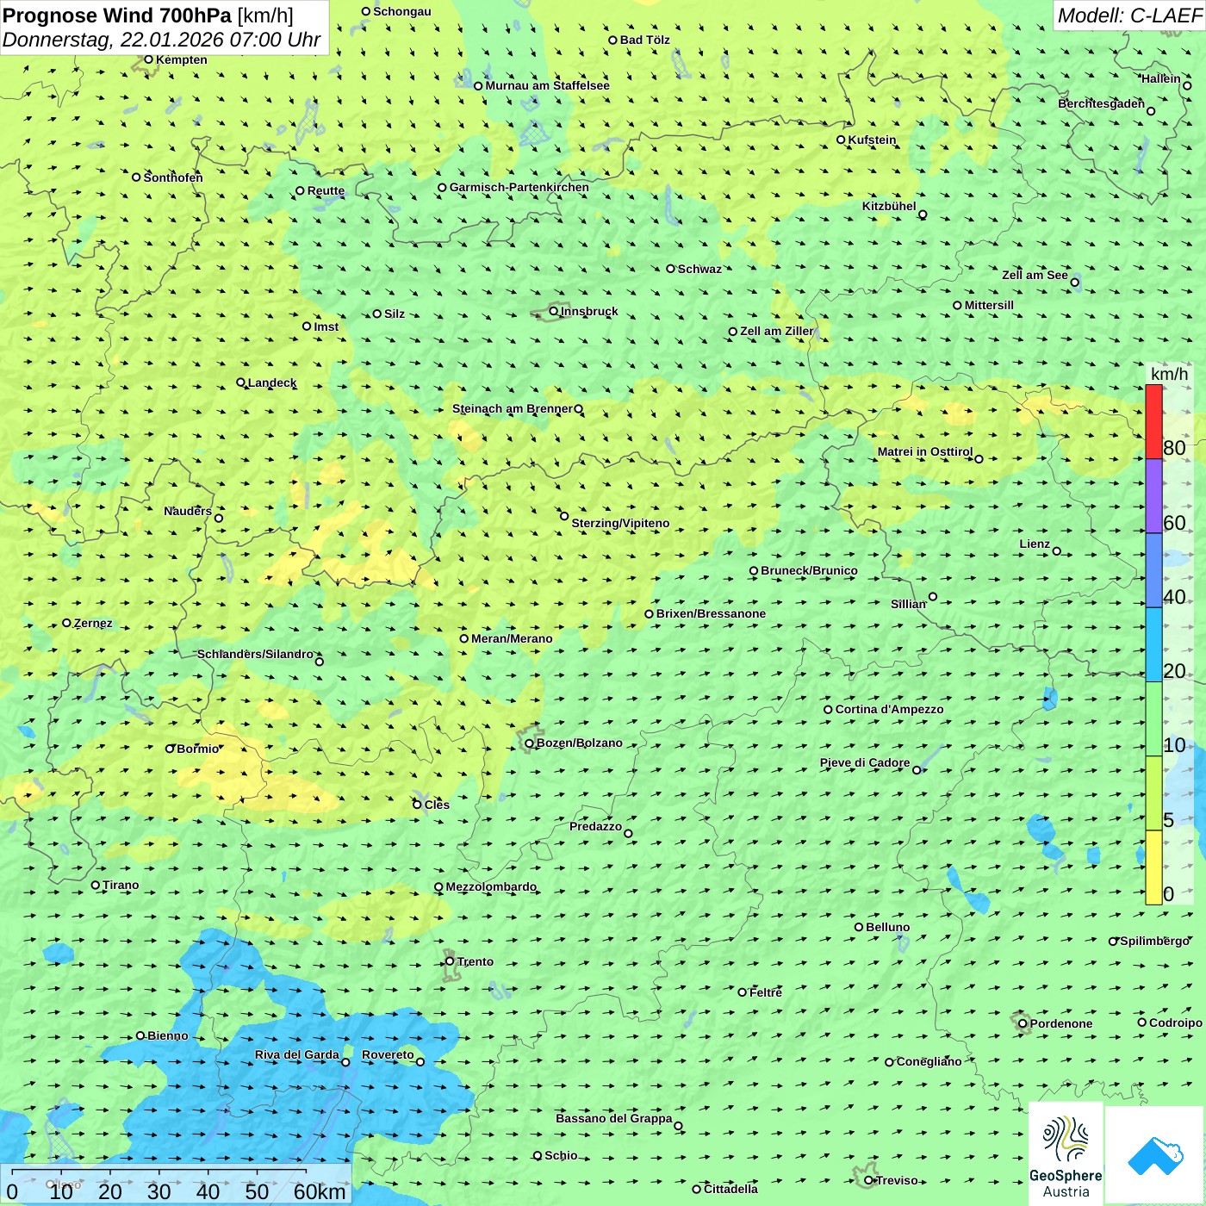Click the Zernez location circle

click(66, 623)
